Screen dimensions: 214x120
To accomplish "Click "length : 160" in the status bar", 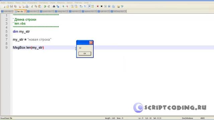I will (x=110, y=118).
